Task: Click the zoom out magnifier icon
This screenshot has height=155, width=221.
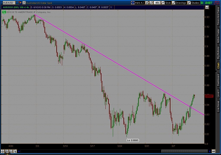Action: pyautogui.click(x=11, y=151)
